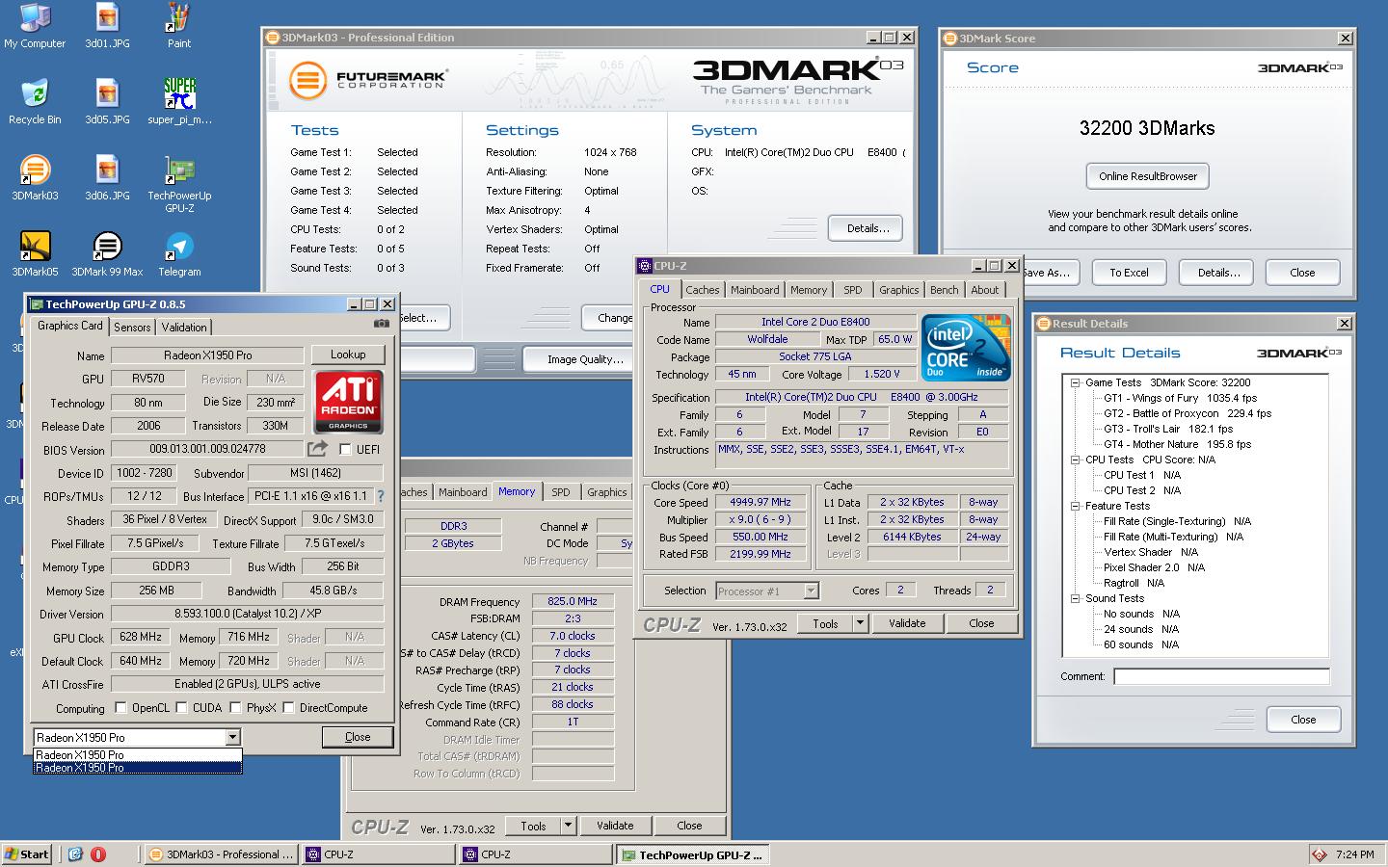Open the Tools dropdown arrow in front CPU-Z window
This screenshot has width=1388, height=867.
[x=860, y=623]
